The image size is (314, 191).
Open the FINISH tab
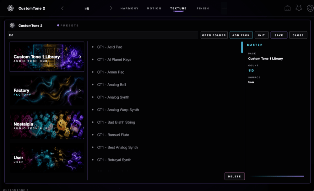point(203,8)
